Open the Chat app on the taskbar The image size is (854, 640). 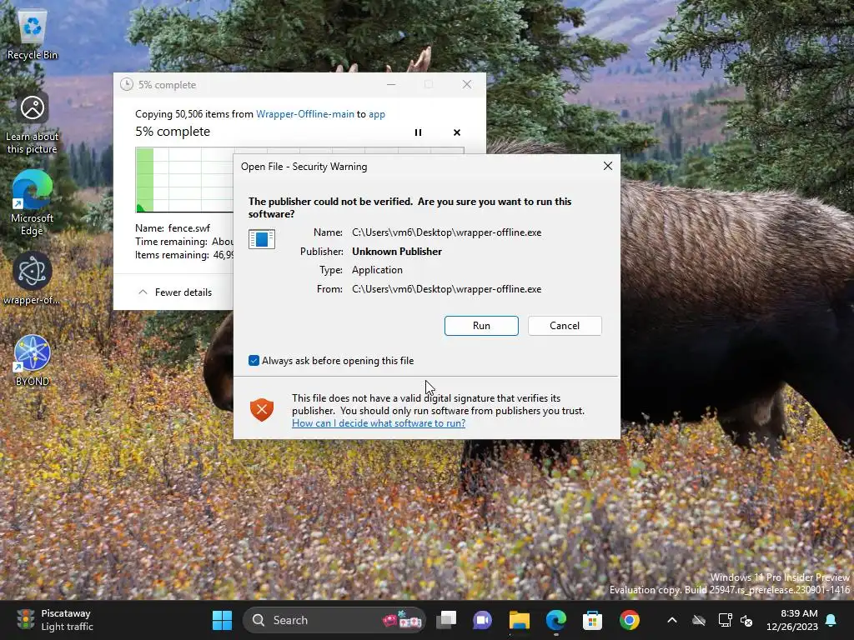click(x=482, y=620)
